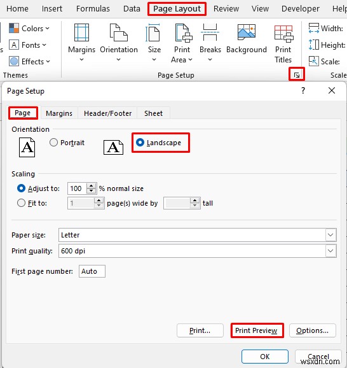Switch to the Header/Footer tab

point(108,113)
